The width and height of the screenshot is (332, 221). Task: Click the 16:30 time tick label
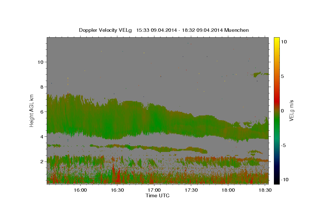tap(117, 190)
